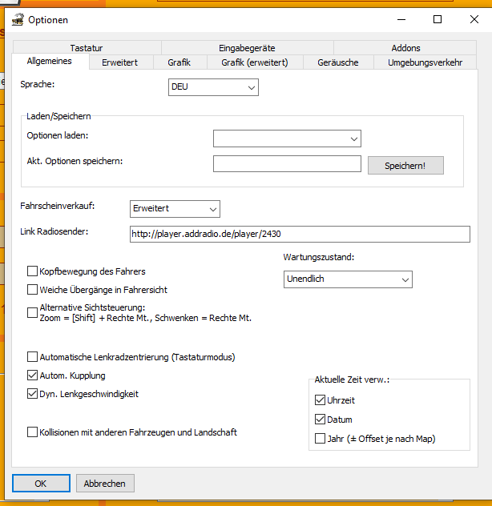Check Automatische Lenkradzentrierung option
This screenshot has height=506, width=492.
tap(33, 357)
